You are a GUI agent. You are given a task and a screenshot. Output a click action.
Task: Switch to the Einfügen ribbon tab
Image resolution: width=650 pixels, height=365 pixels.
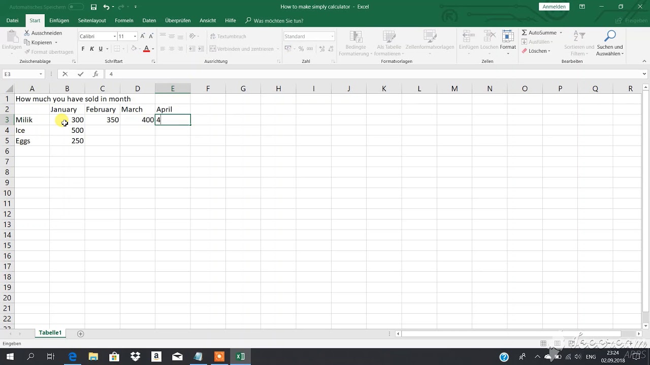point(59,21)
